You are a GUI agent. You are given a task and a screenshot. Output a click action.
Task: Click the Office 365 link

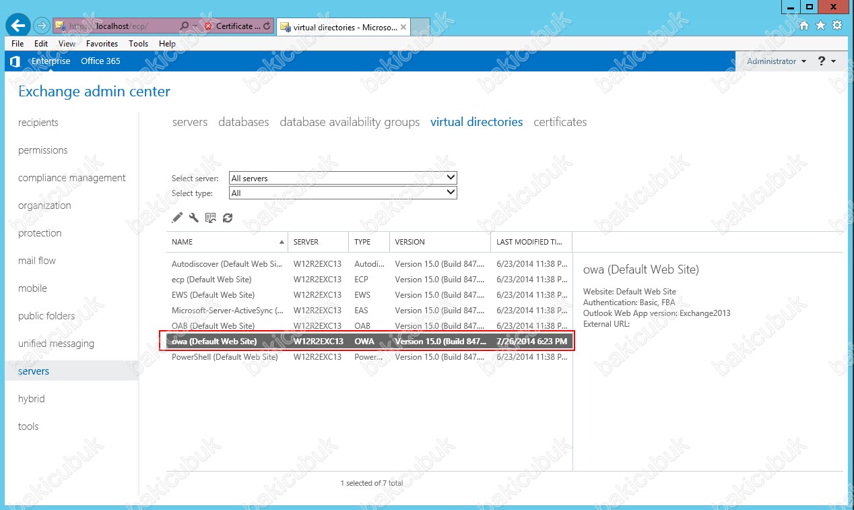(100, 61)
